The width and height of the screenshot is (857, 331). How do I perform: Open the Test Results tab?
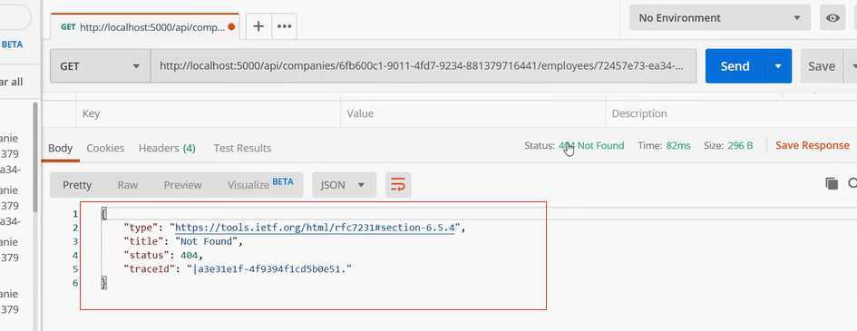tap(242, 148)
